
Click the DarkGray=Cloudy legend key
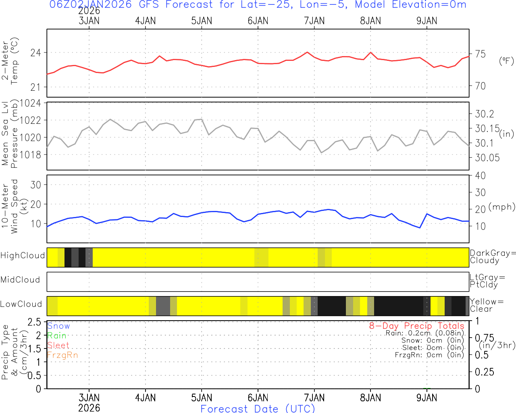click(x=493, y=257)
